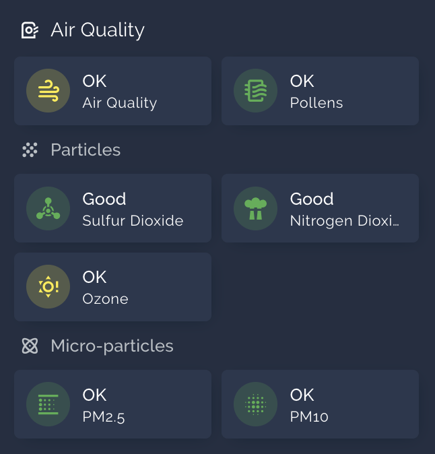Click the Sulfur Dioxide molecule icon
The width and height of the screenshot is (435, 454).
tap(48, 208)
